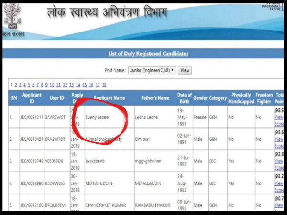Click applicant name MD FAIJUDDIN

coord(99,183)
